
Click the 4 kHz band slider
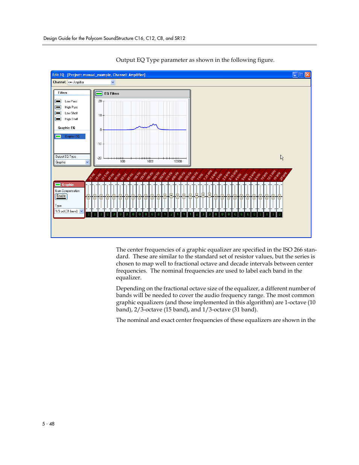click(235, 196)
